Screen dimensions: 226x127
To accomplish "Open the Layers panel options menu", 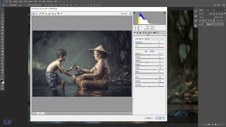I will 225,10.
